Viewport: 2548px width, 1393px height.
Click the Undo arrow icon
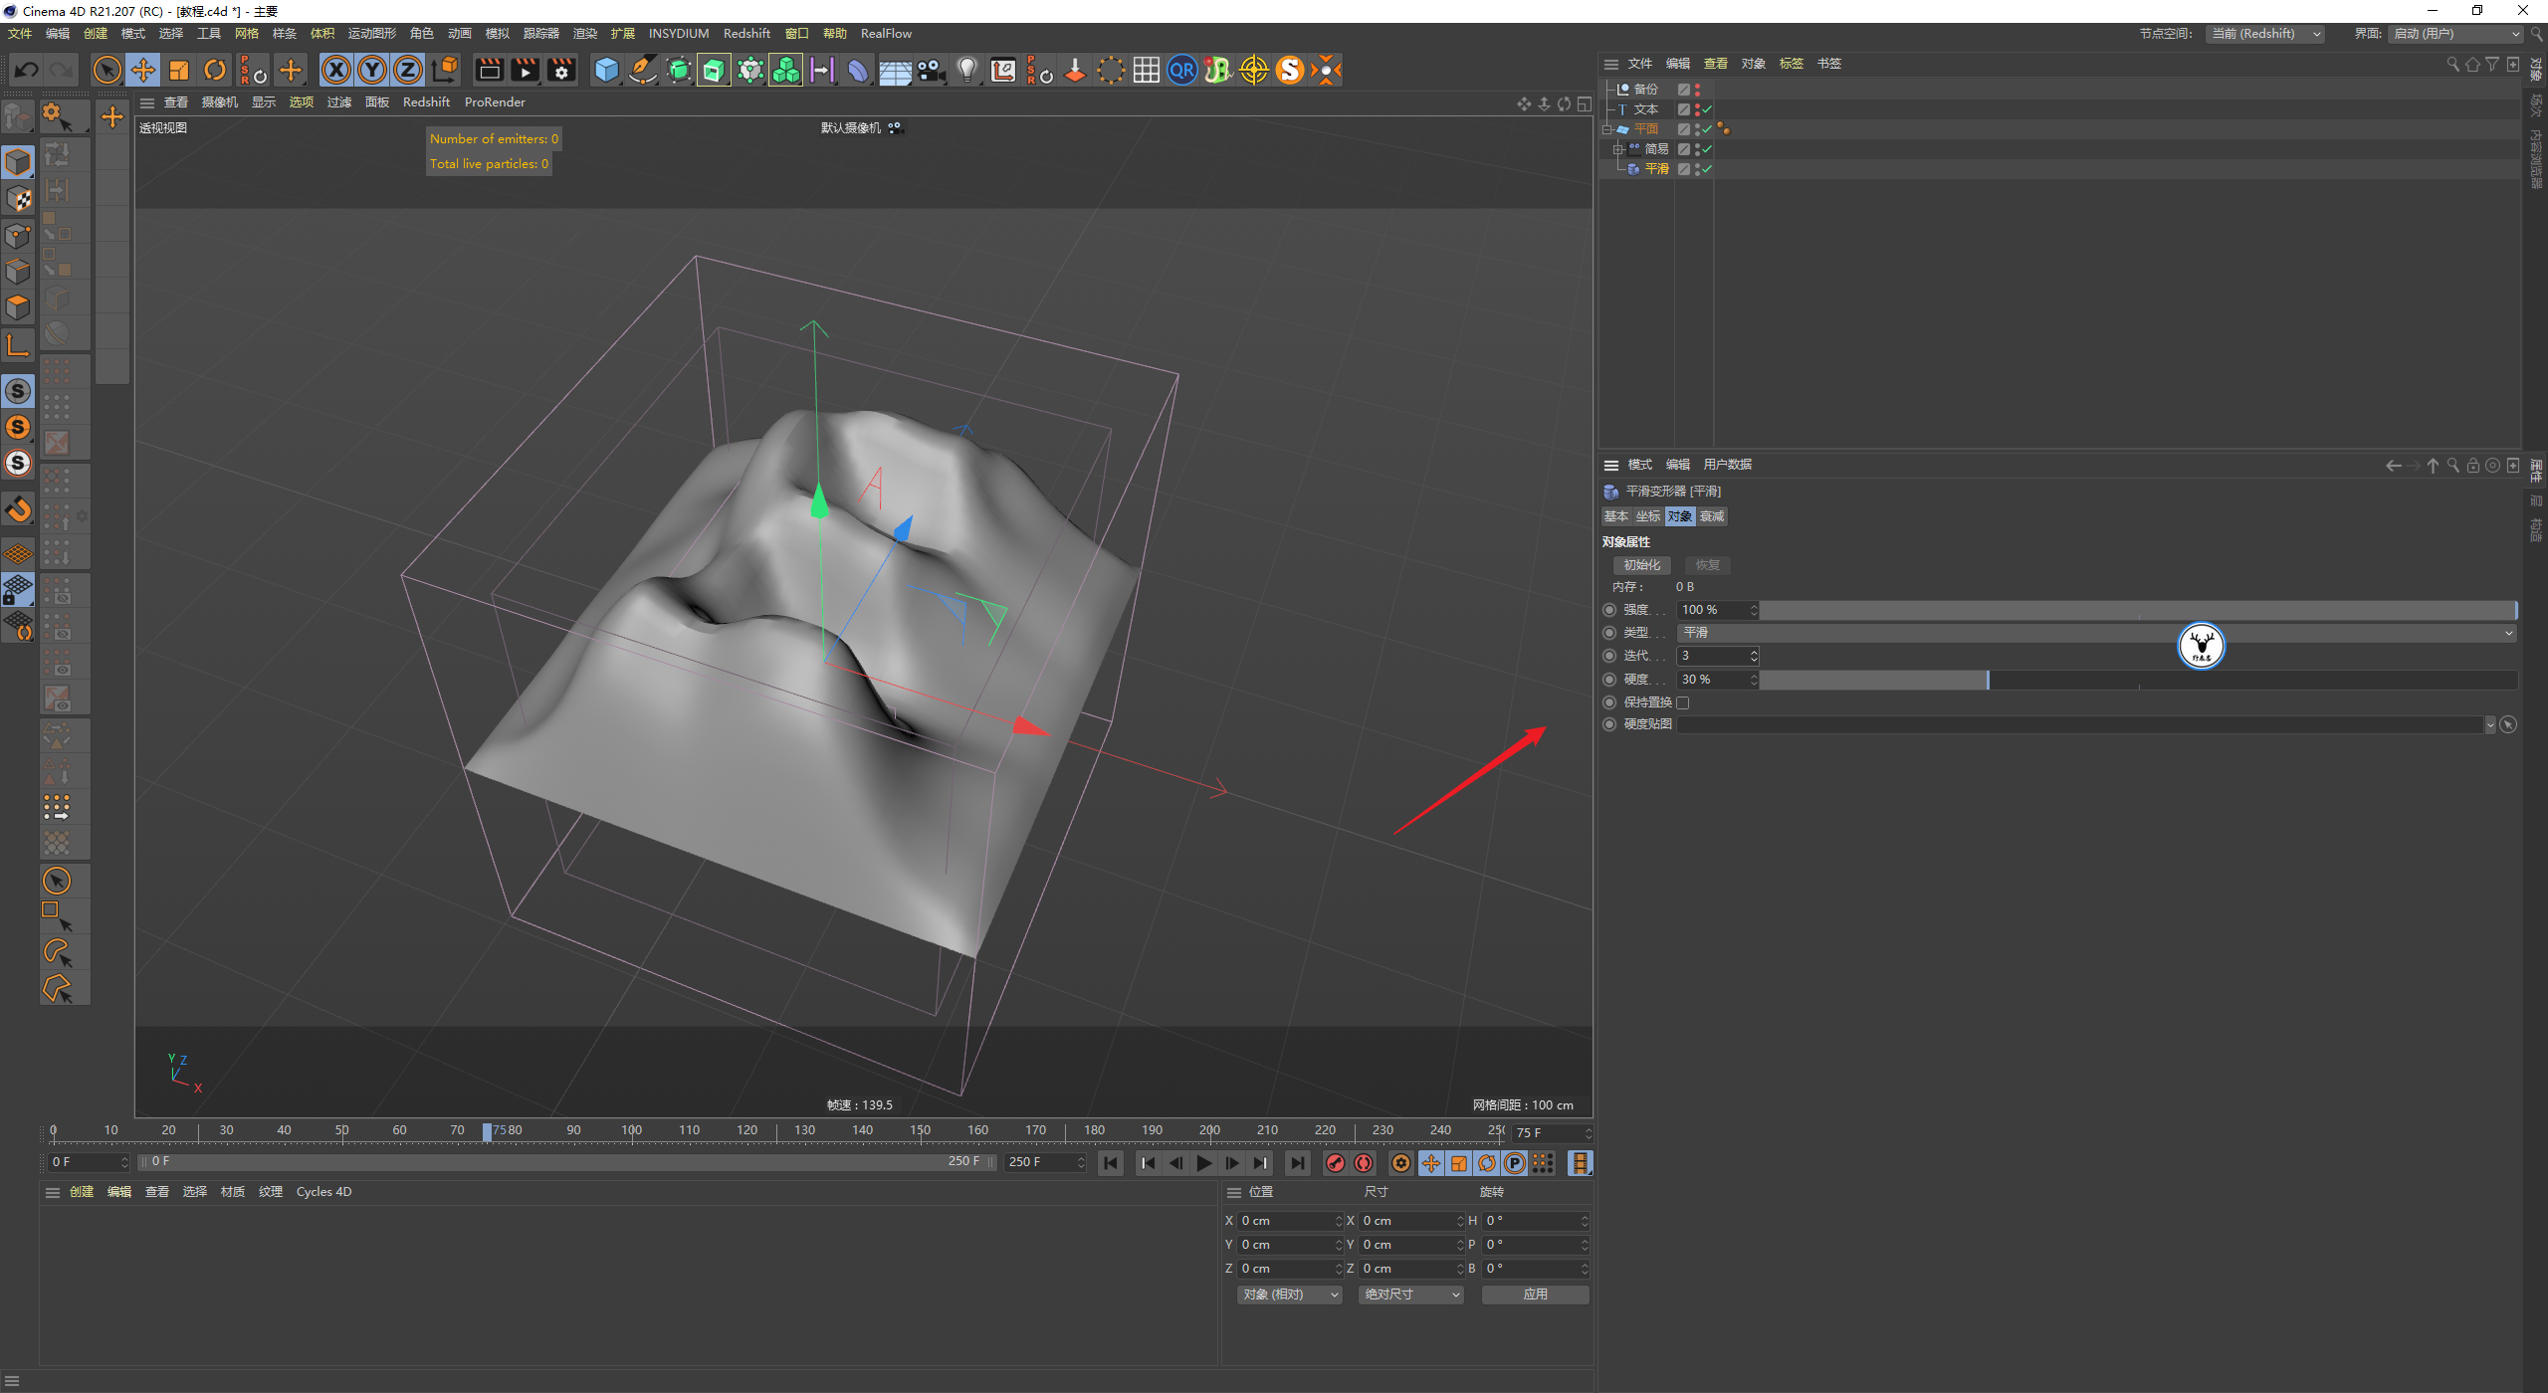pyautogui.click(x=27, y=70)
